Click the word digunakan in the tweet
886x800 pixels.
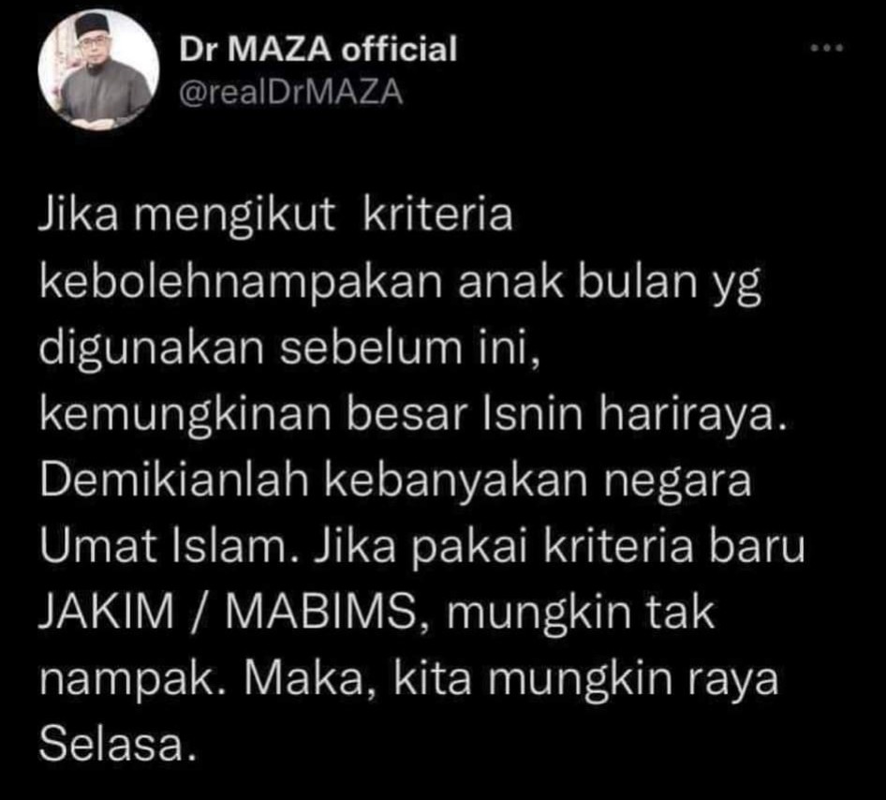tap(153, 349)
